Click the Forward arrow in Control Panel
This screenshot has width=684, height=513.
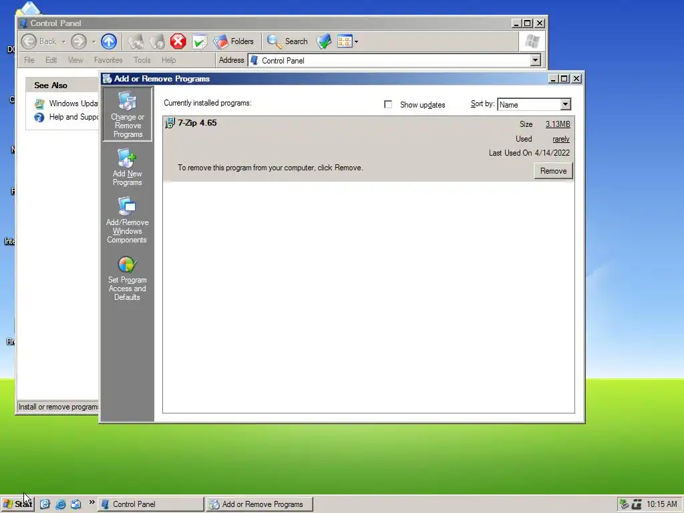[x=79, y=41]
